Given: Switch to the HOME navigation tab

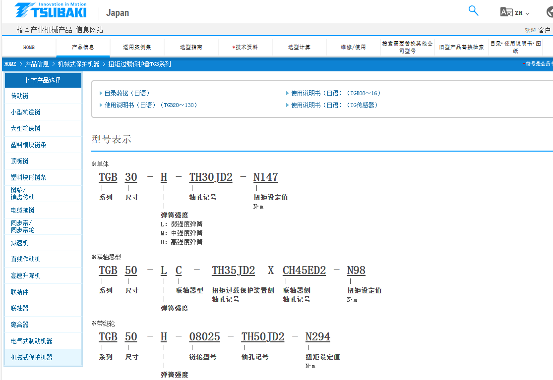Looking at the screenshot, I should [x=28, y=48].
